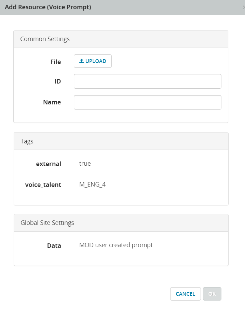Viewport: 245px width, 318px height.
Task: Click the Add Resource (Voice Prompt) title
Action: coord(48,7)
